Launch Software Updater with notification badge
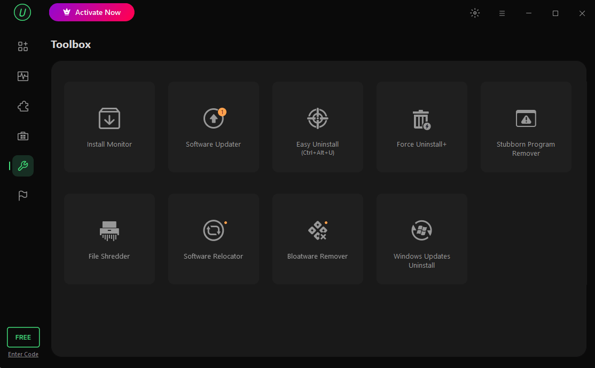Screen dimensions: 595x368 [x=213, y=127]
